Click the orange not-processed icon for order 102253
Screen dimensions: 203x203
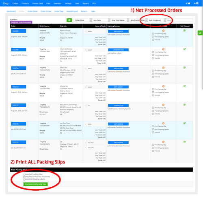coord(163,86)
